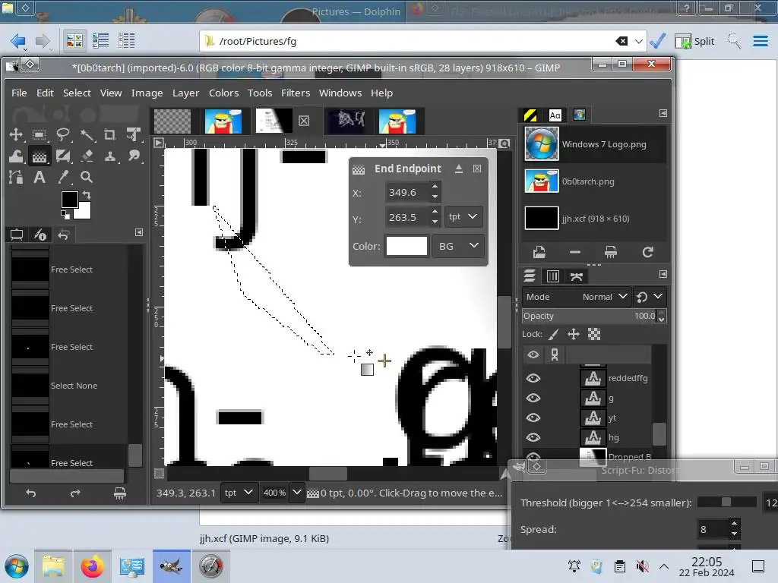This screenshot has height=583, width=778.
Task: Select the Clone stamp tool
Action: coord(110,156)
